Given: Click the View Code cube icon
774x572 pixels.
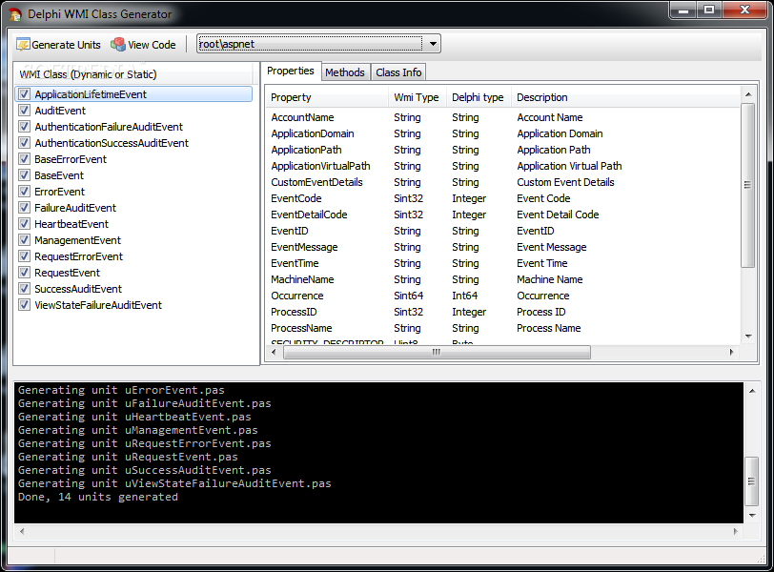Looking at the screenshot, I should [x=118, y=45].
